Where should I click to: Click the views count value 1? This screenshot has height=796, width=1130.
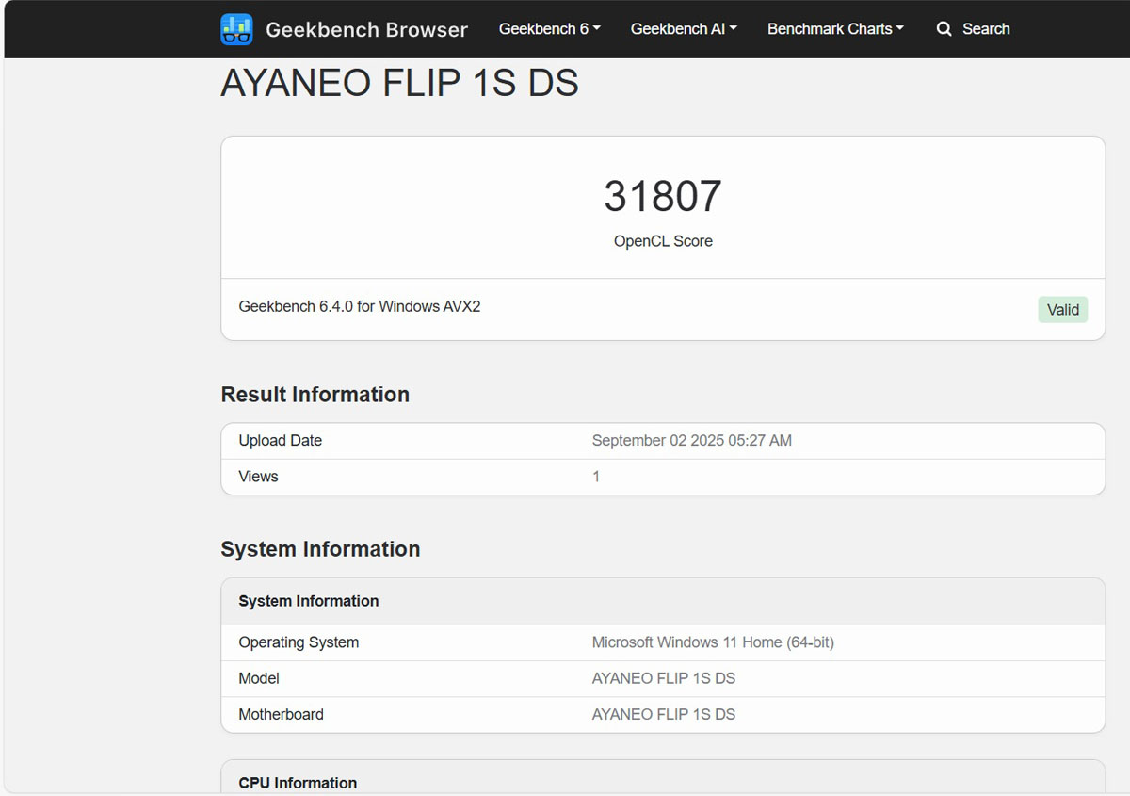(x=596, y=477)
